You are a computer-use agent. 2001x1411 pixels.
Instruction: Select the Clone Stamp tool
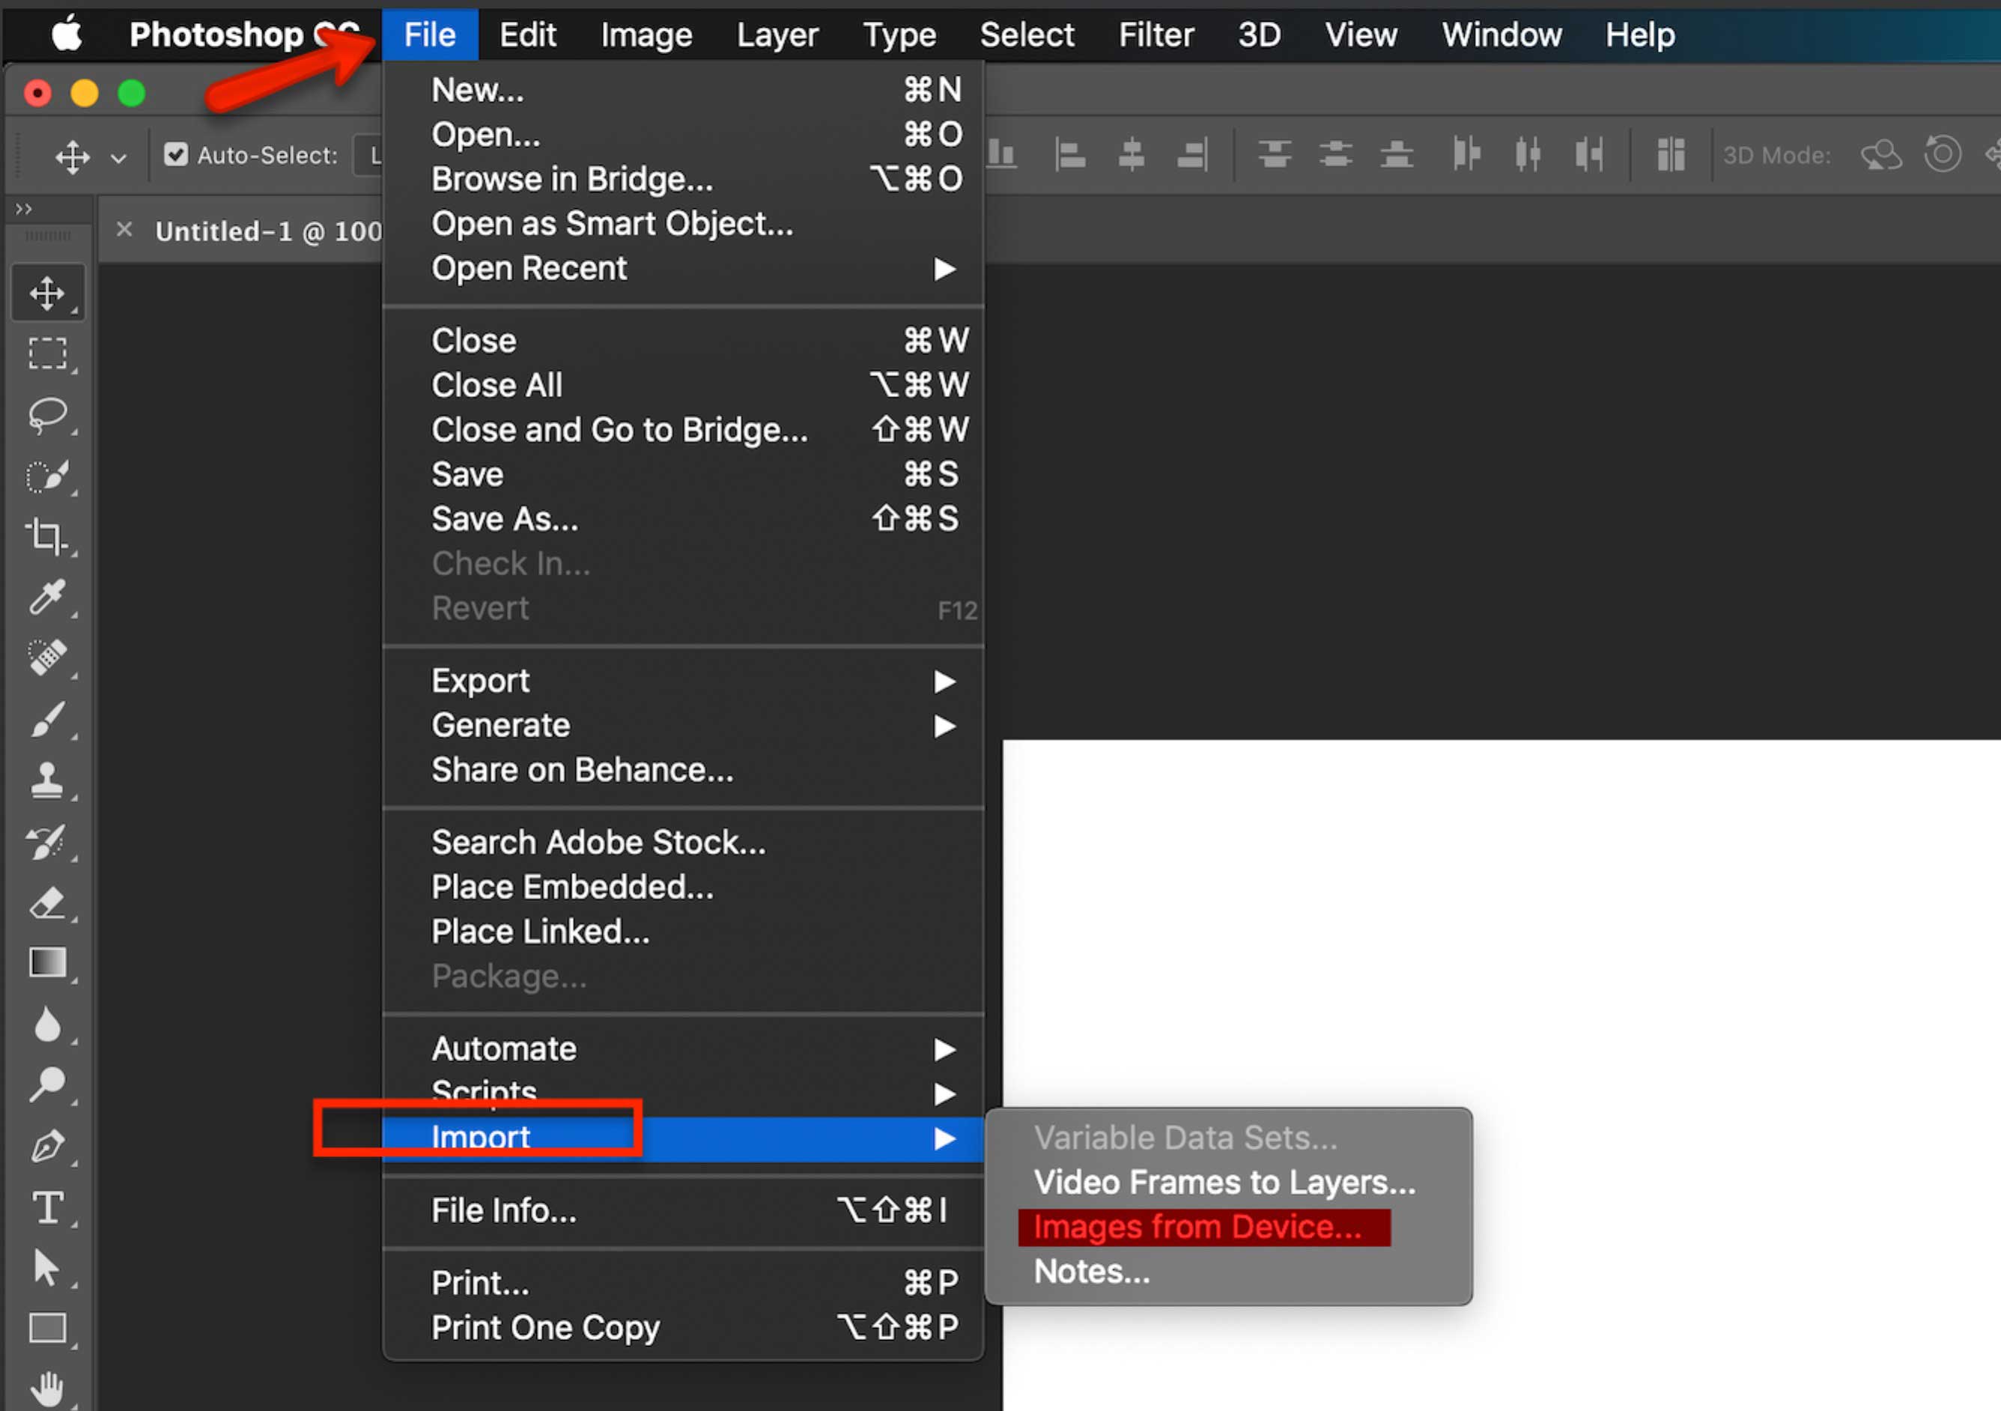[x=48, y=780]
